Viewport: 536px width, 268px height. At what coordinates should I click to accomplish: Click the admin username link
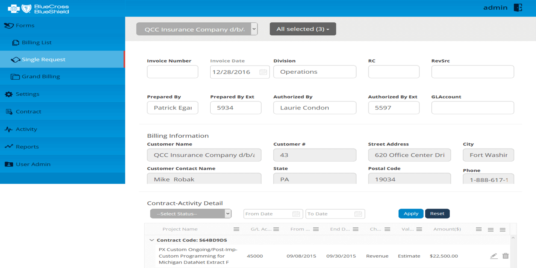(495, 7)
